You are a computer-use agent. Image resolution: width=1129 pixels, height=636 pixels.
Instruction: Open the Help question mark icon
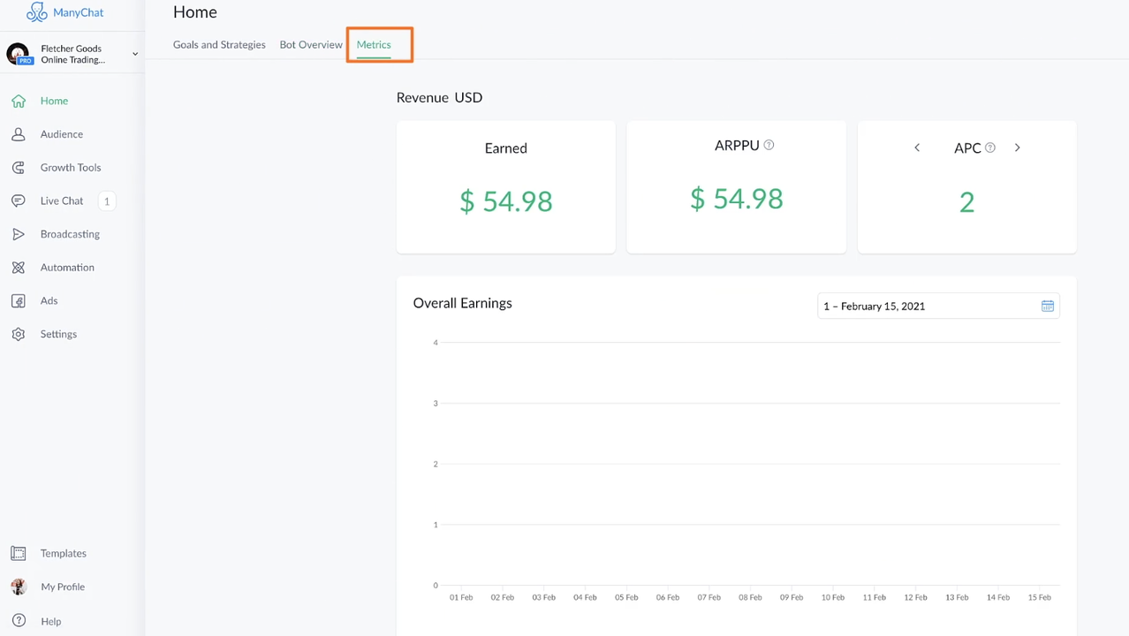(x=19, y=621)
